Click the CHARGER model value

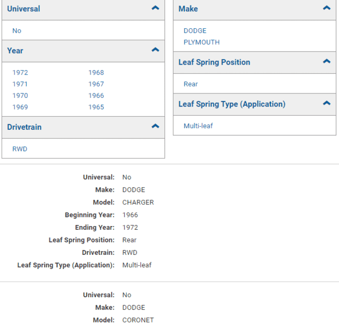pos(138,202)
